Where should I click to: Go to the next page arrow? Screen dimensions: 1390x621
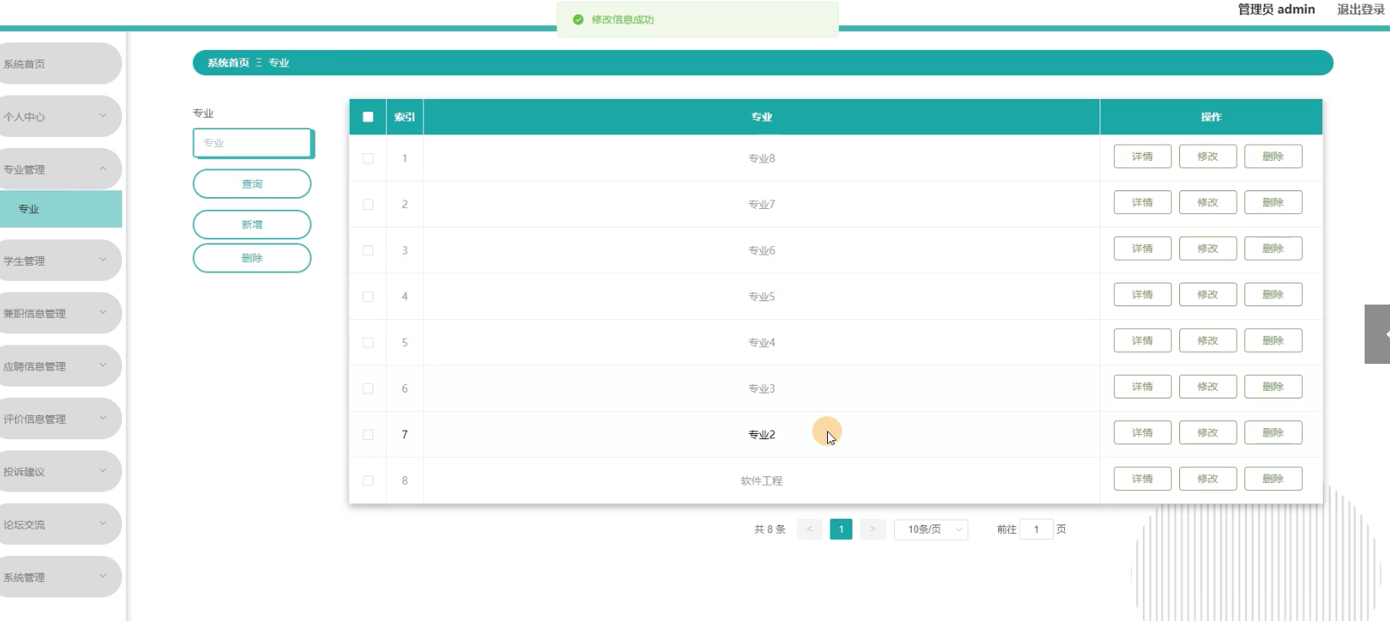(x=873, y=530)
